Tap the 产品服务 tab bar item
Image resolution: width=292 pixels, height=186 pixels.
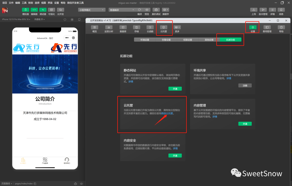point(45,161)
